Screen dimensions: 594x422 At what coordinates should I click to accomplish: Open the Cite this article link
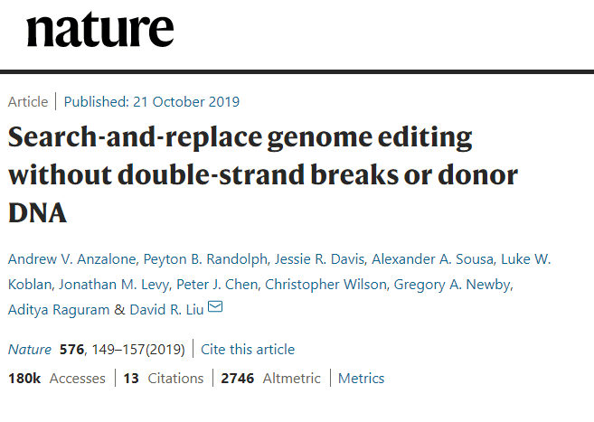pyautogui.click(x=248, y=350)
